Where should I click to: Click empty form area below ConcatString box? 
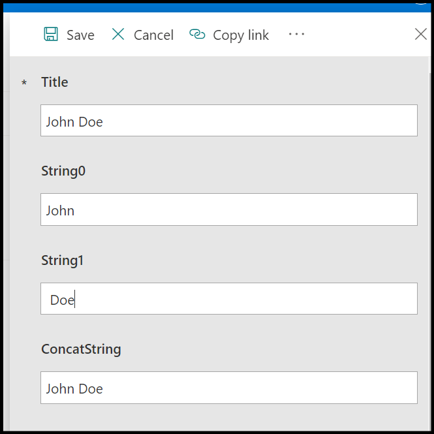228,418
